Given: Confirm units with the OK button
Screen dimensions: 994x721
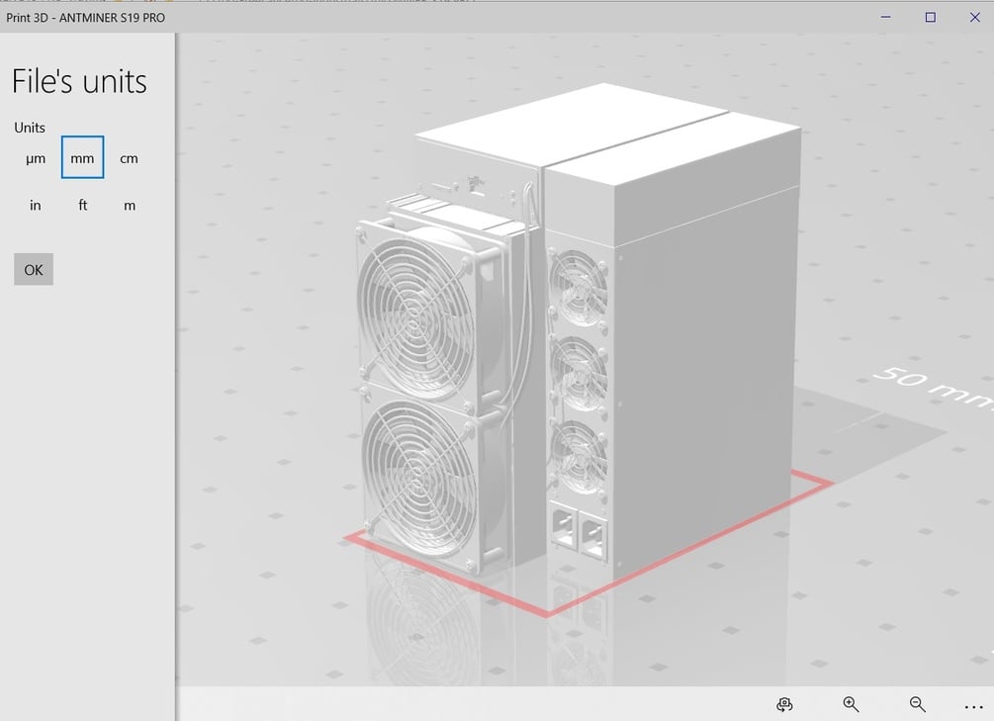Looking at the screenshot, I should (x=34, y=269).
